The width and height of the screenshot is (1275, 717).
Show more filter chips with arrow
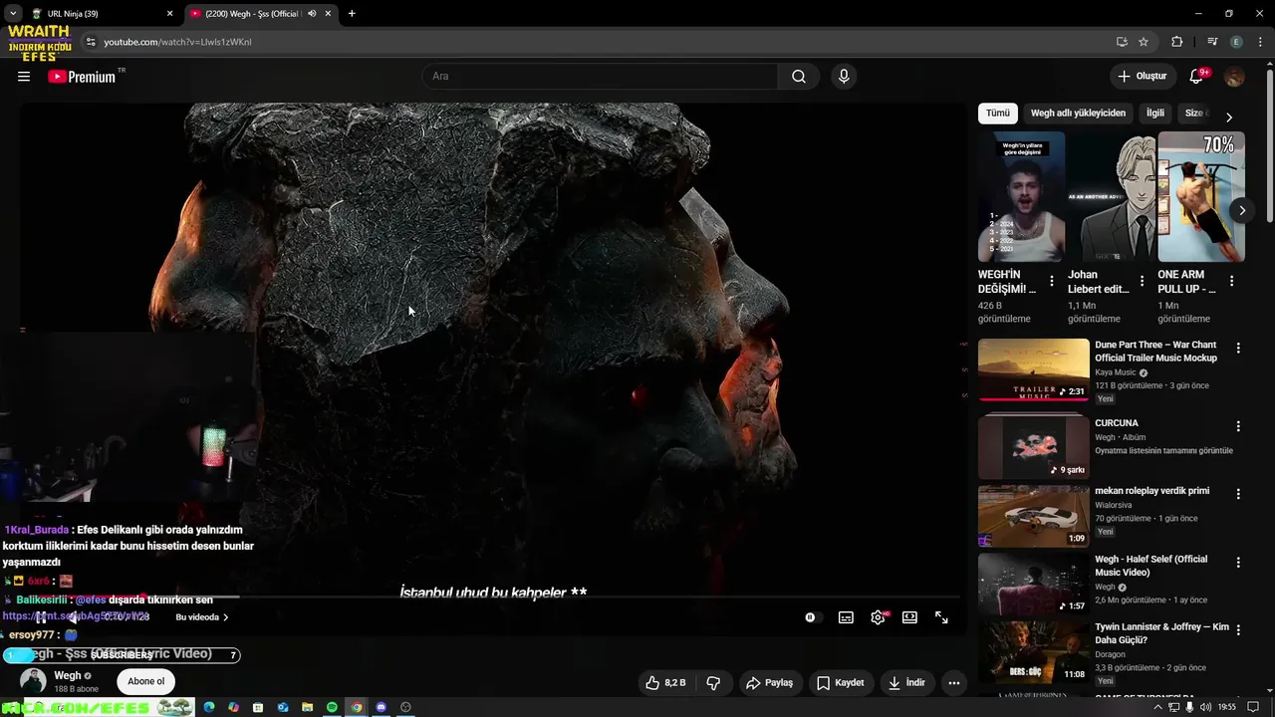1228,117
